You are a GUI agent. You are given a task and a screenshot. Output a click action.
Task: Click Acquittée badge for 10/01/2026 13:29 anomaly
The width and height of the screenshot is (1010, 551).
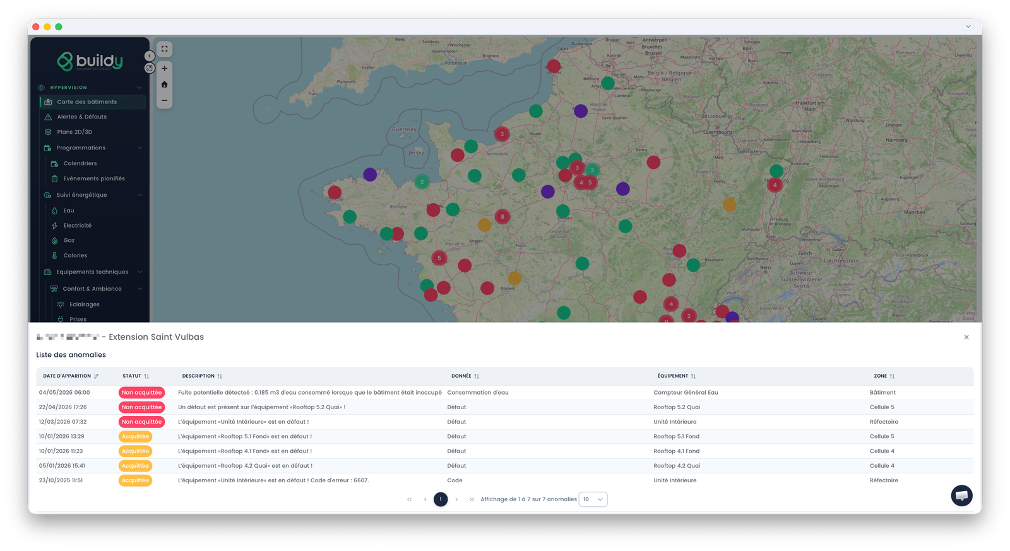pos(135,436)
